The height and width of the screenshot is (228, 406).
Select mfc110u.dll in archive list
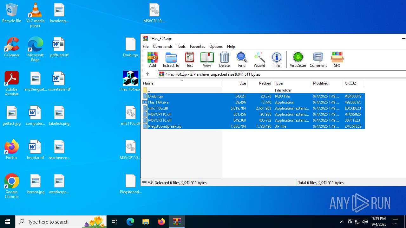click(x=253, y=108)
